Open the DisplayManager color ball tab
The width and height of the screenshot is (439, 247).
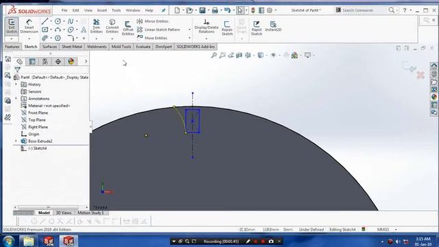click(71, 61)
